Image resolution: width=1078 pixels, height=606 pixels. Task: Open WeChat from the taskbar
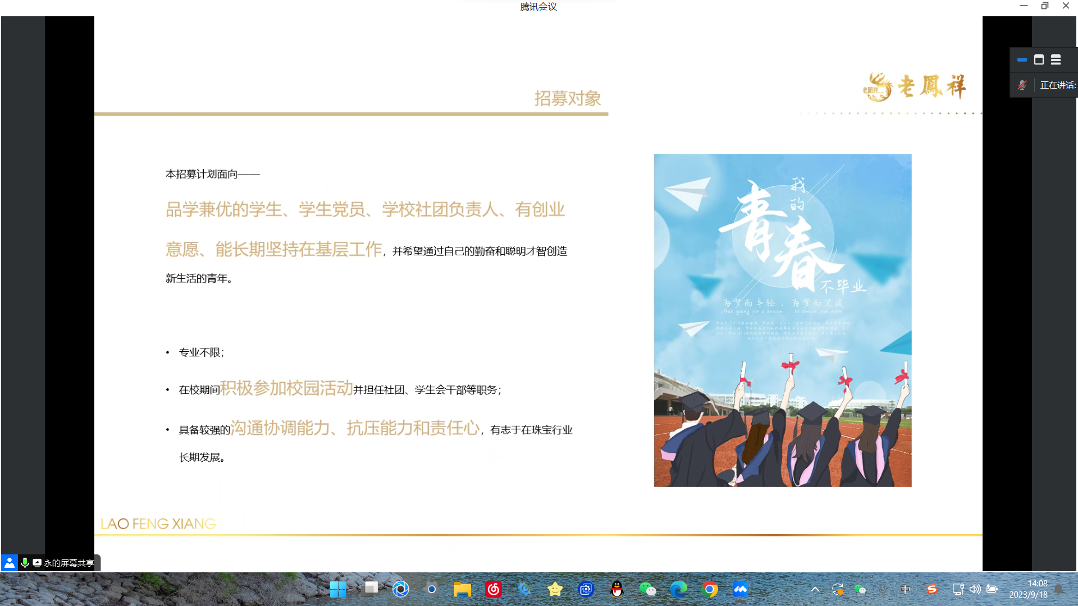point(647,589)
